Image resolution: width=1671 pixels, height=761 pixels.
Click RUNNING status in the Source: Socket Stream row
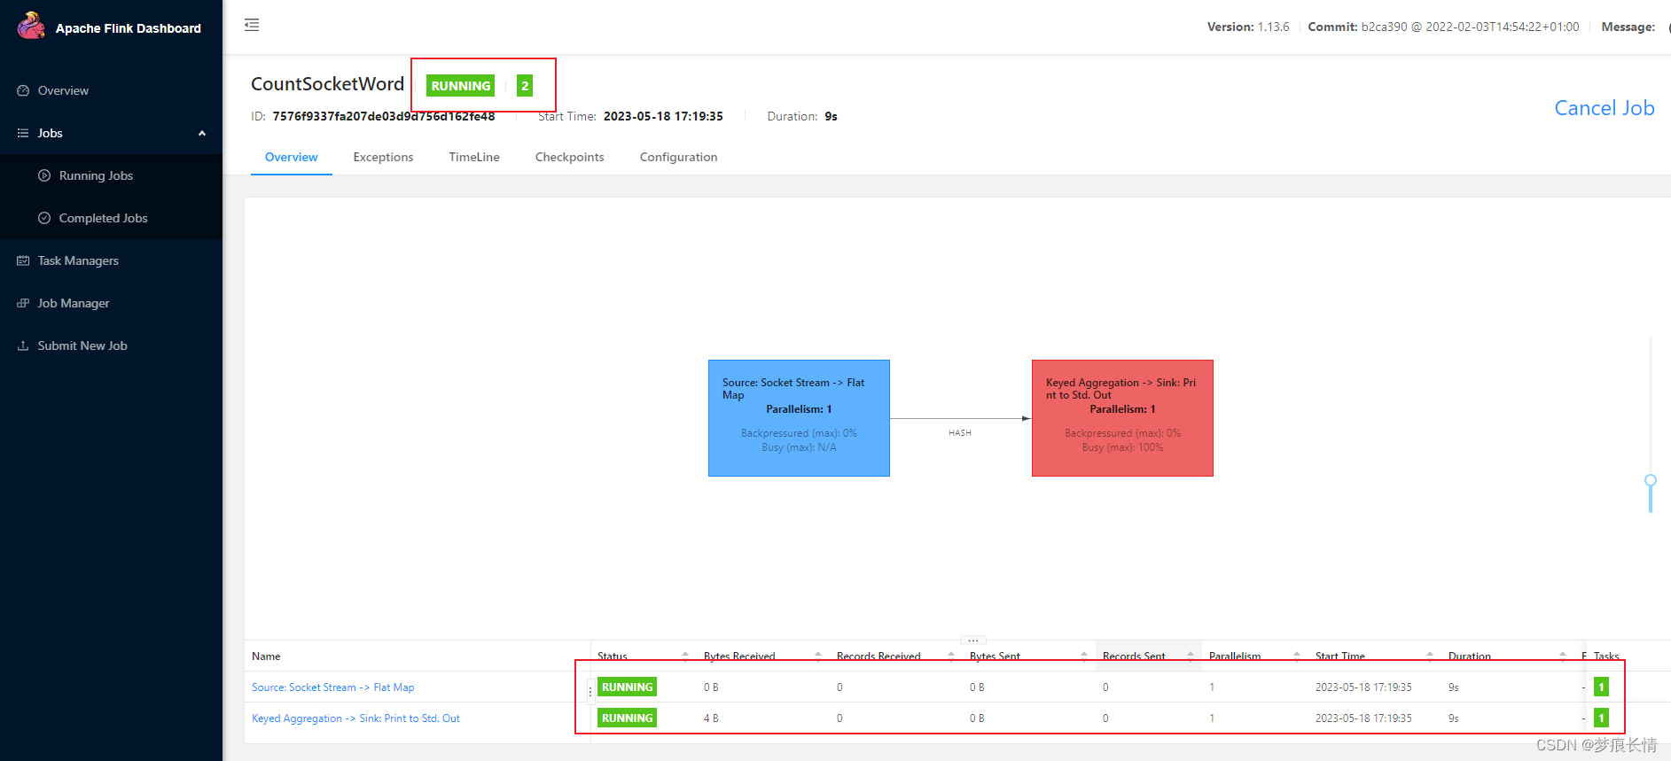pos(627,687)
